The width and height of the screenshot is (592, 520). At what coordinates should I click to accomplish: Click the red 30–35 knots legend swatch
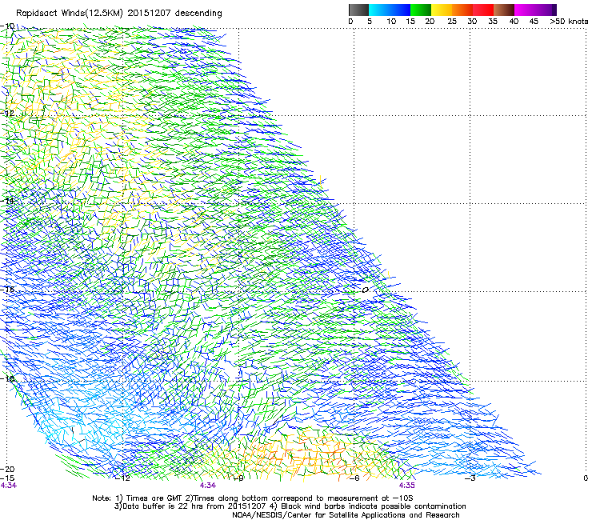(x=483, y=10)
